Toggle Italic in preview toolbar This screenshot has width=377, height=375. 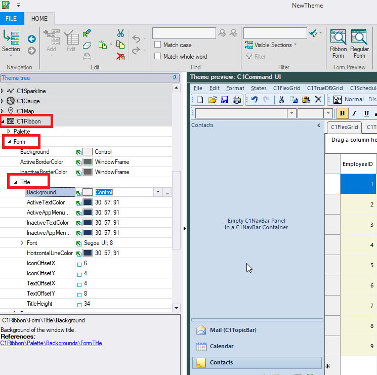point(354,113)
